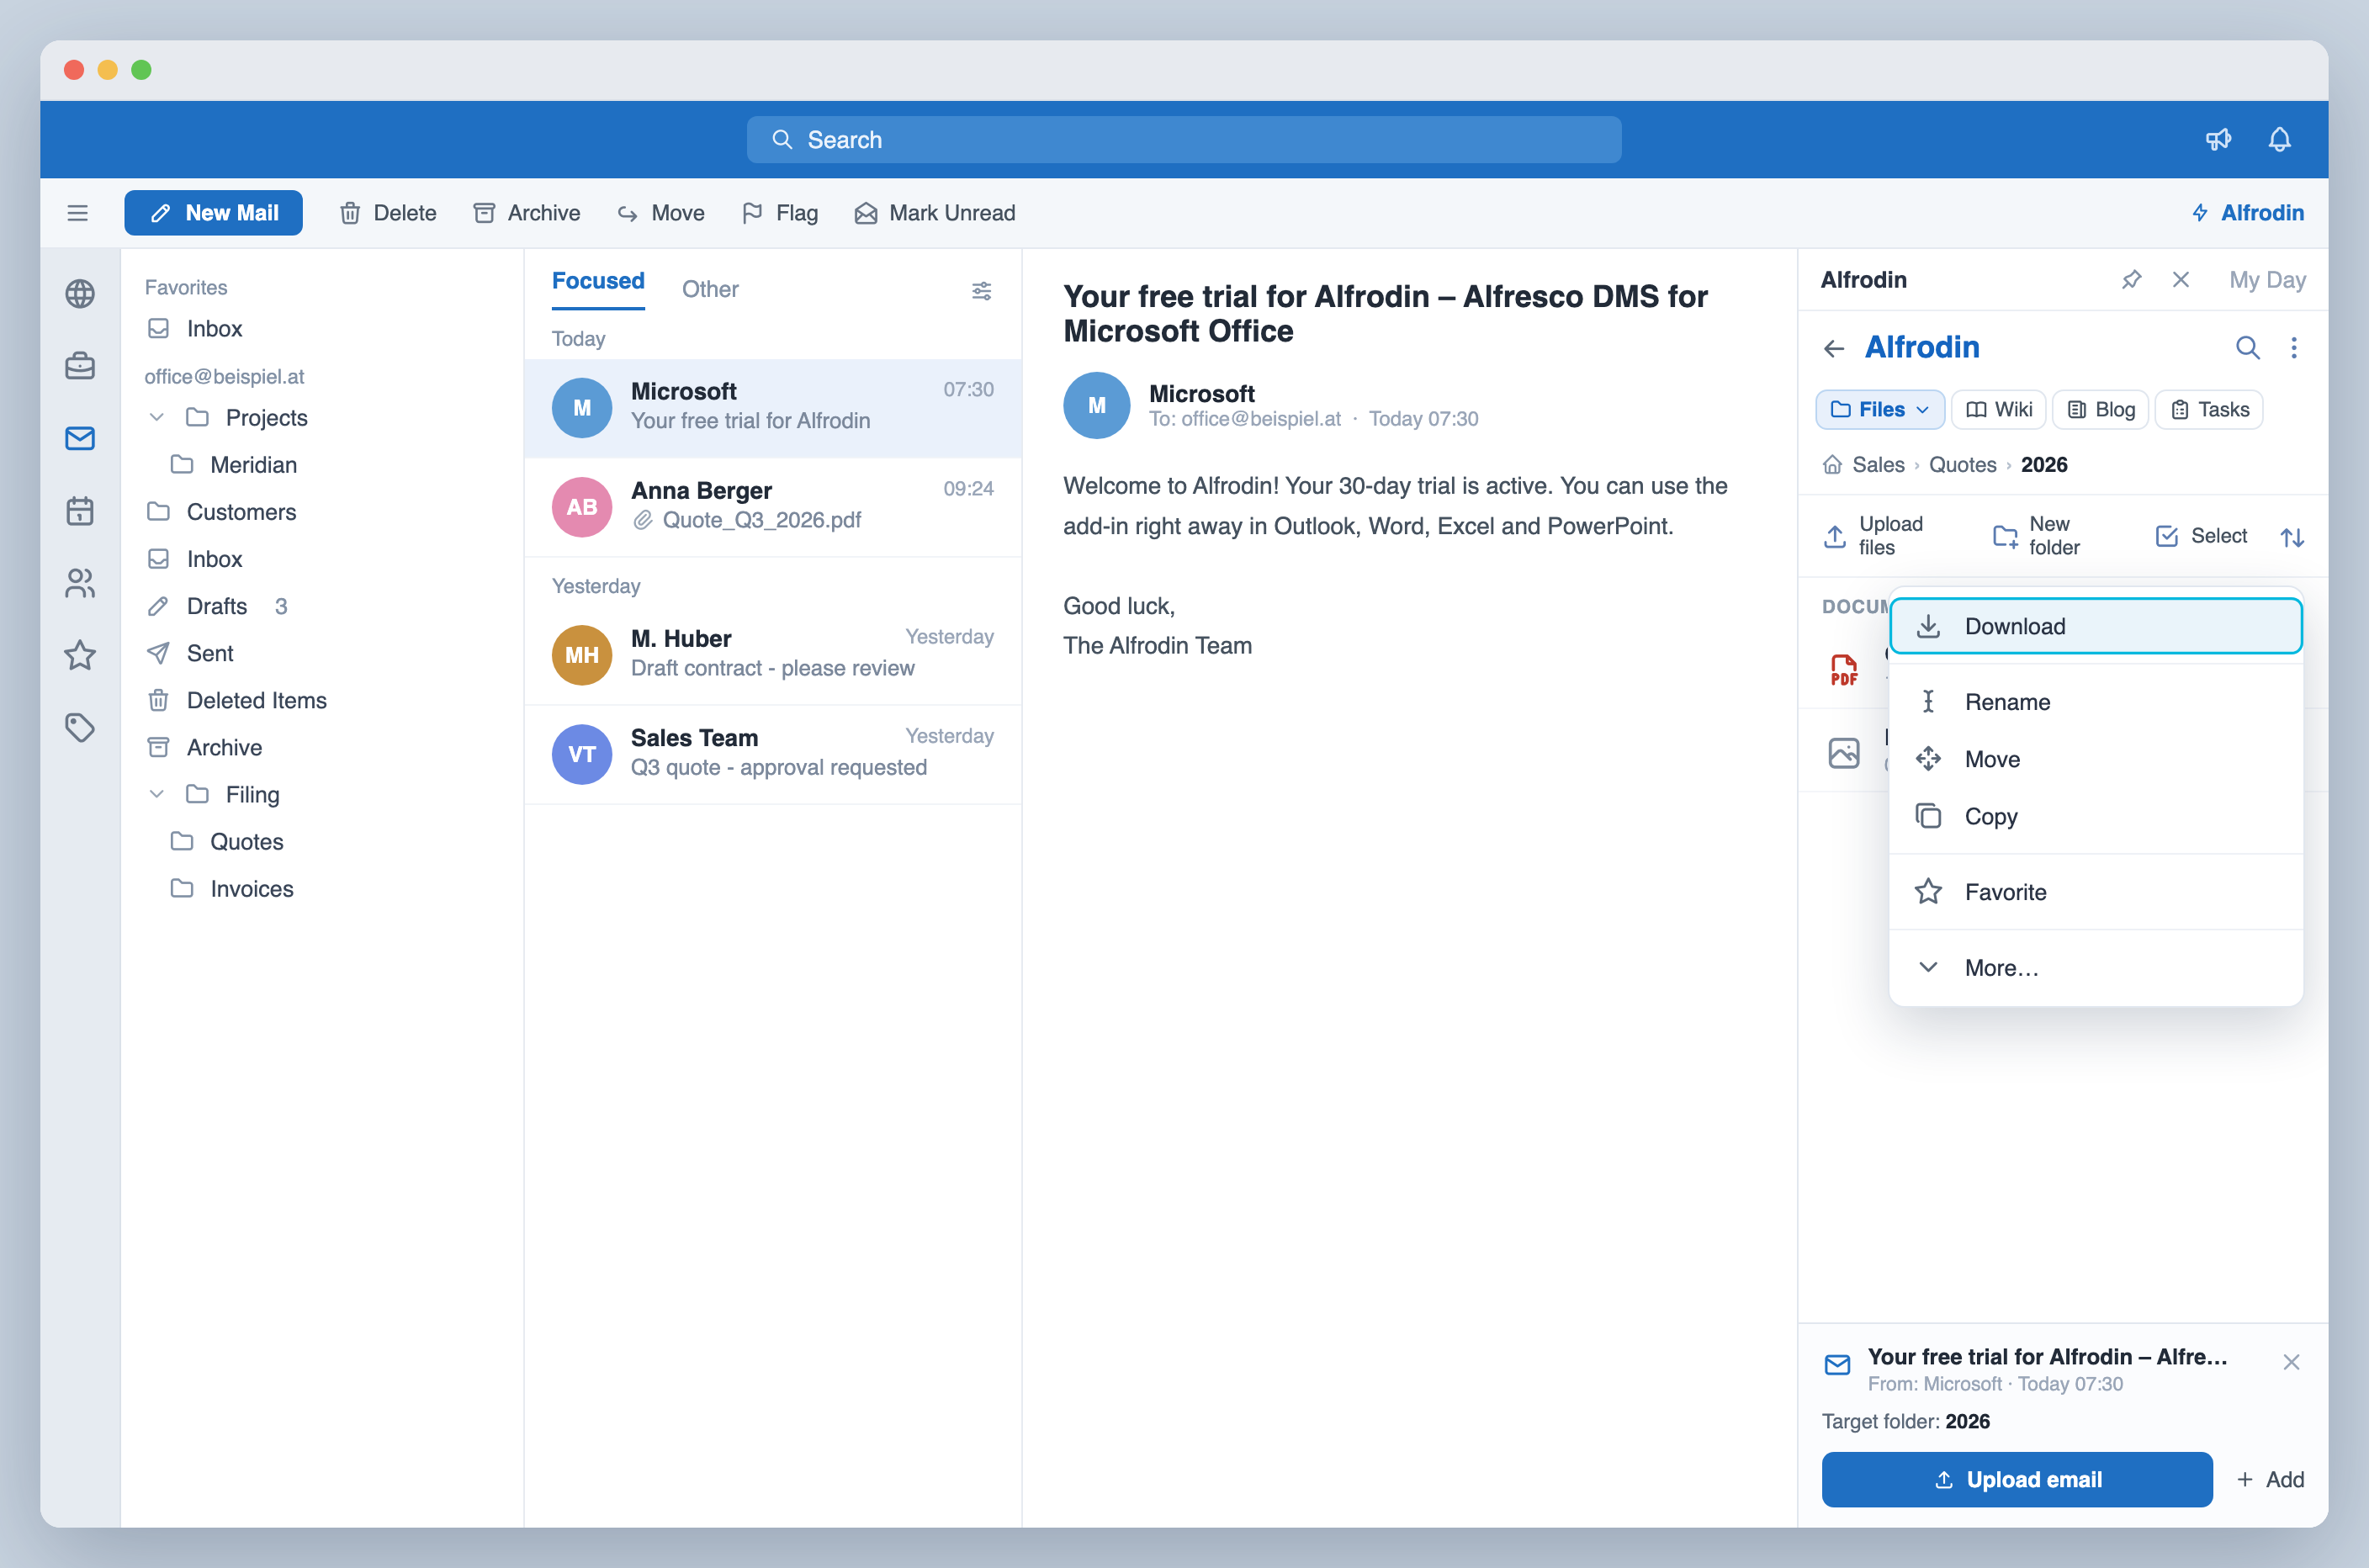2369x1568 pixels.
Task: Open the Invoices folder
Action: click(x=322, y=889)
